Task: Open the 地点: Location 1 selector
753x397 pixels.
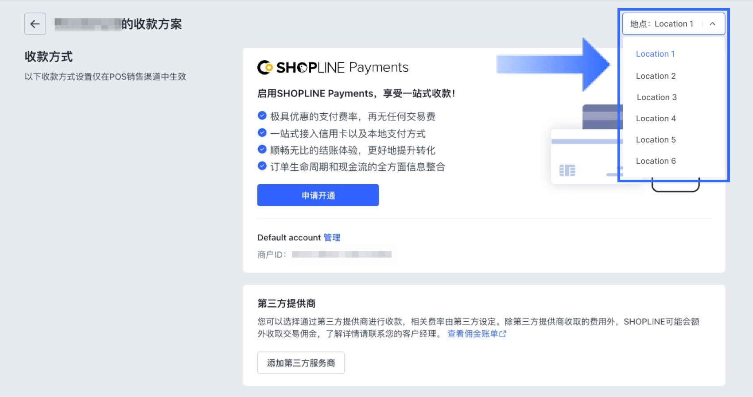Action: coord(674,24)
